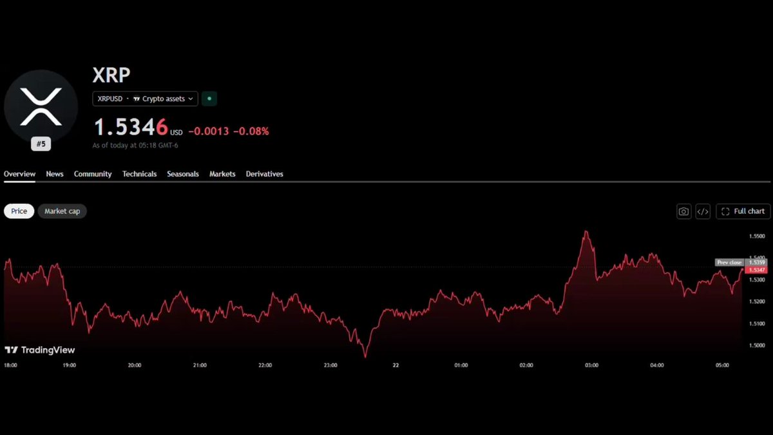Switch to the Markets tab
Viewport: 773px width, 435px height.
[x=222, y=174]
